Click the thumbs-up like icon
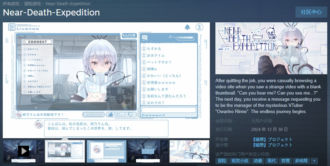 tap(111, 114)
